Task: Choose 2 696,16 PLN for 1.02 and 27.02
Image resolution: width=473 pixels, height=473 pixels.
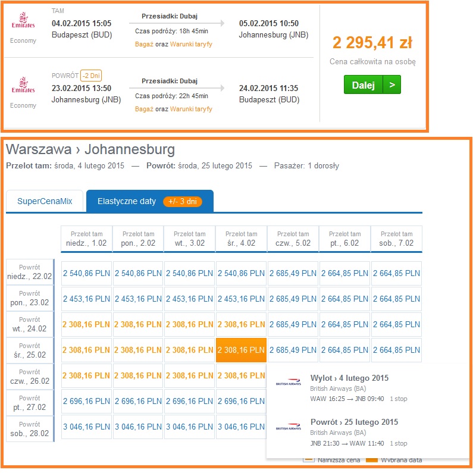Action: (87, 401)
